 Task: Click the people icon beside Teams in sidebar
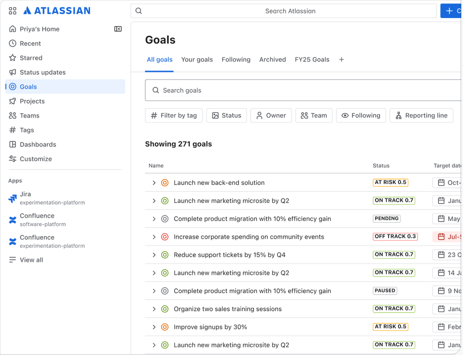tap(13, 116)
